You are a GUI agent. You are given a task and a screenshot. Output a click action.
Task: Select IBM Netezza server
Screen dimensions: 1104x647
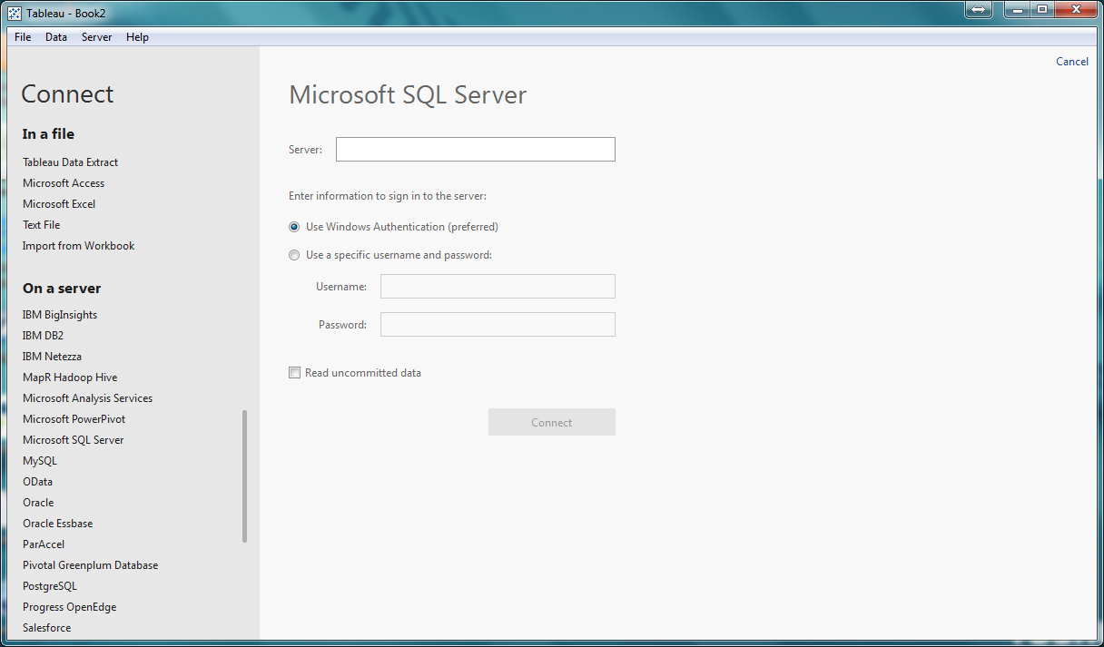(x=53, y=357)
